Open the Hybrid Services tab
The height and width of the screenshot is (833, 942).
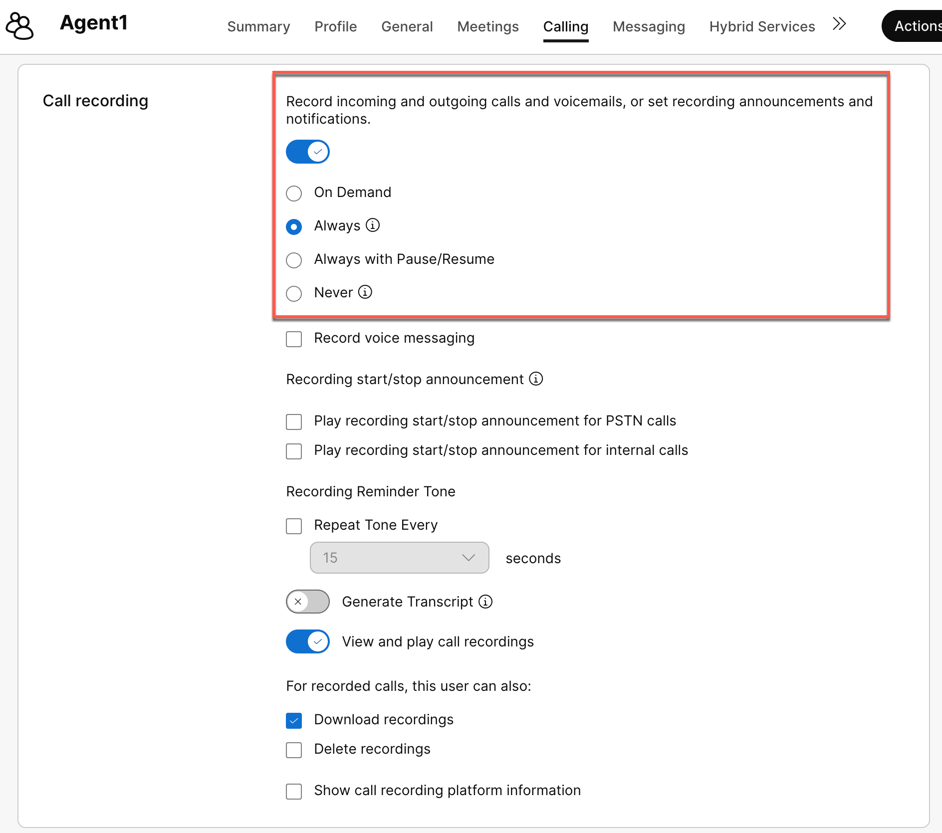point(761,26)
